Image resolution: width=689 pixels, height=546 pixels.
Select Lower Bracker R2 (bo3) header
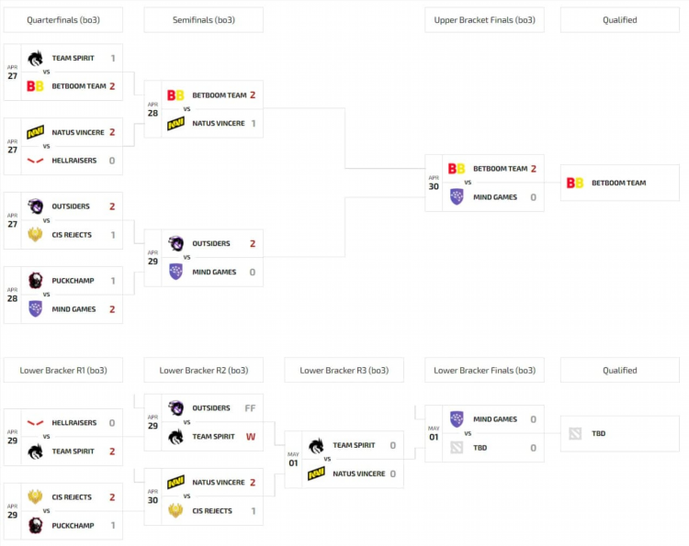coord(203,370)
